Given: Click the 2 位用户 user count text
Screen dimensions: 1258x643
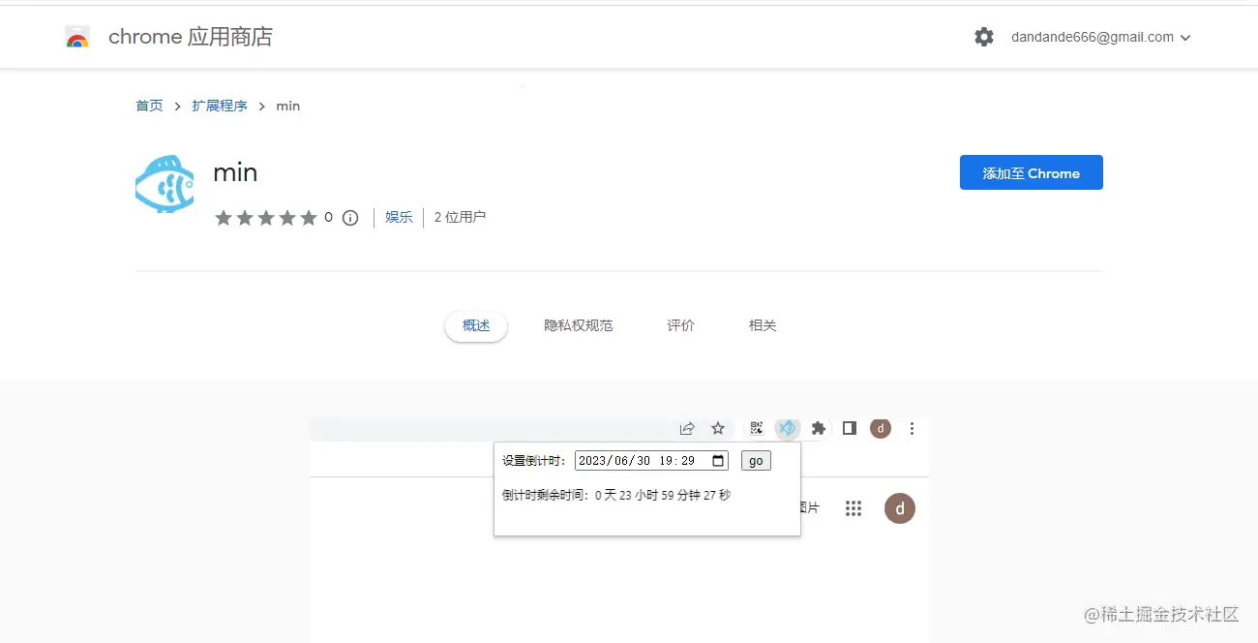Looking at the screenshot, I should click(x=460, y=217).
